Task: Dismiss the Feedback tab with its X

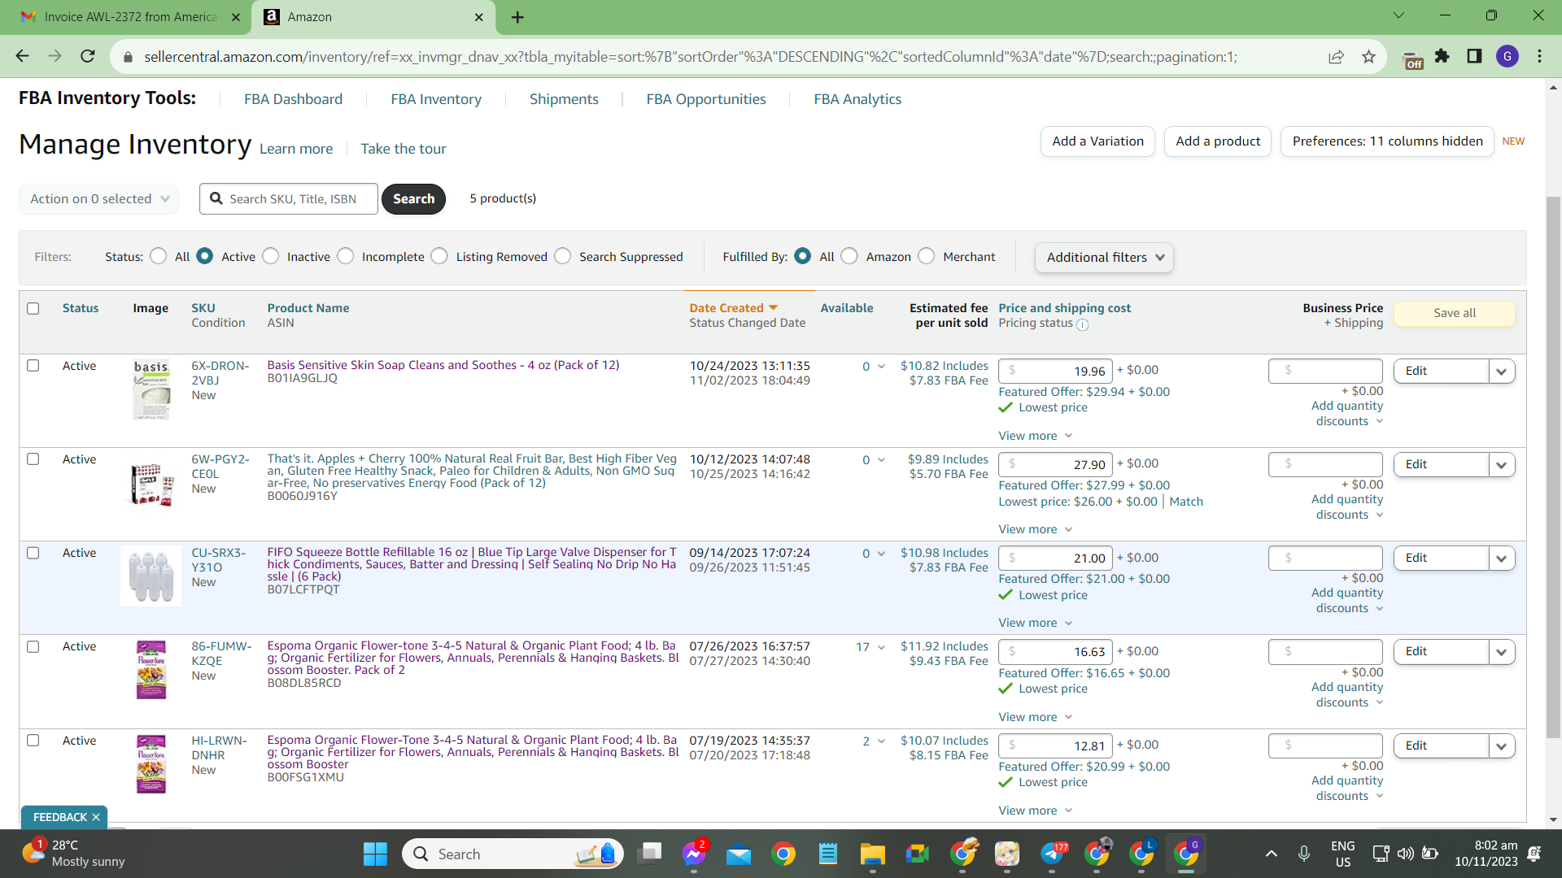Action: (x=96, y=817)
